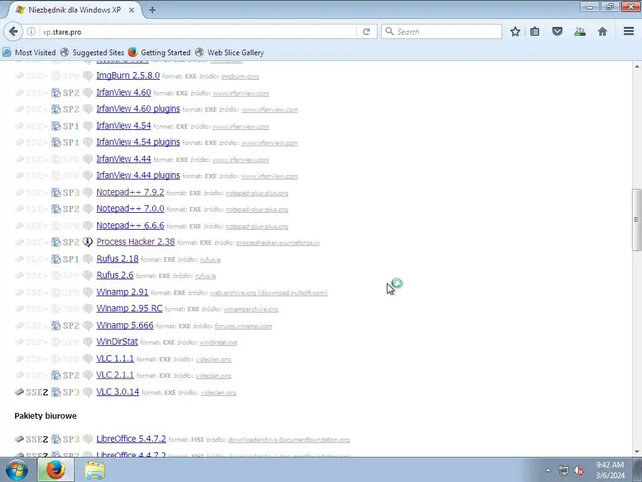Viewport: 642px width, 482px height.
Task: Open the Winamp 2.91 link
Action: tap(122, 292)
